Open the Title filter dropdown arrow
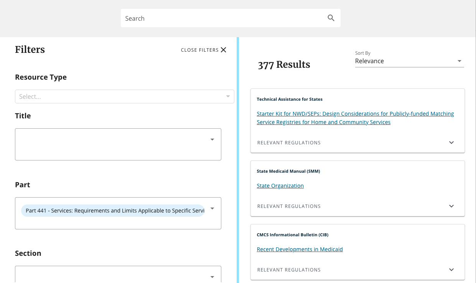Screen dimensions: 476x283 (x=212, y=140)
